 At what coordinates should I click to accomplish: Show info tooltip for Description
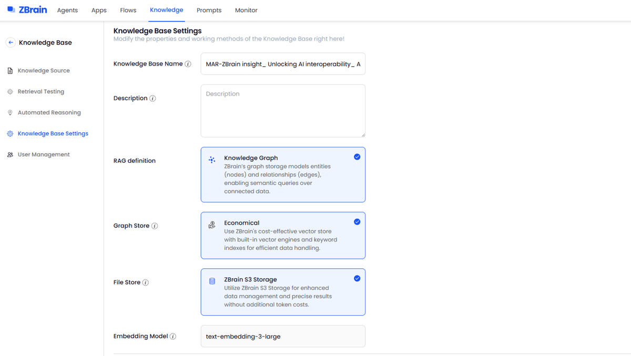pyautogui.click(x=152, y=99)
